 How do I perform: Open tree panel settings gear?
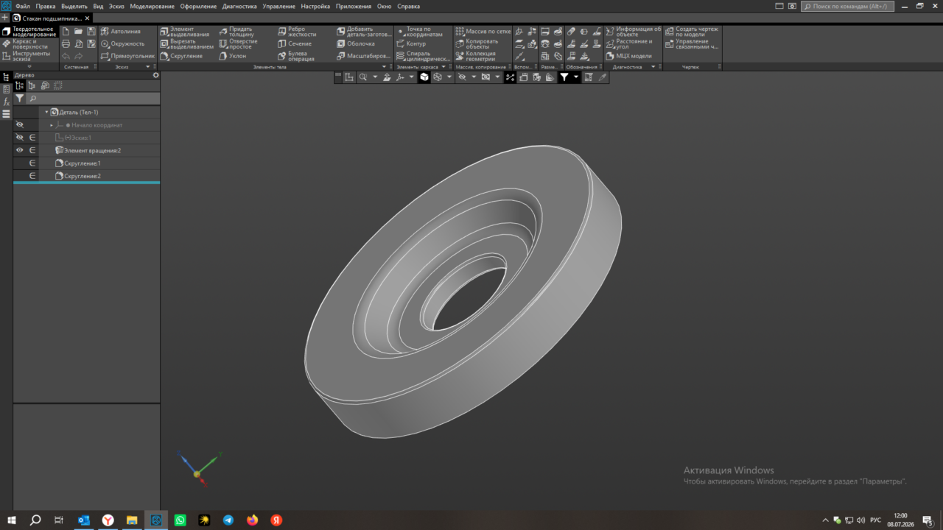[x=155, y=75]
